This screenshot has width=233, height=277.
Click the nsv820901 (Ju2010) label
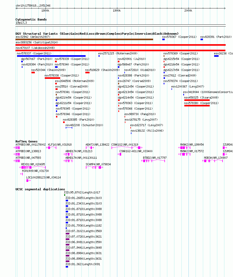click(132, 59)
